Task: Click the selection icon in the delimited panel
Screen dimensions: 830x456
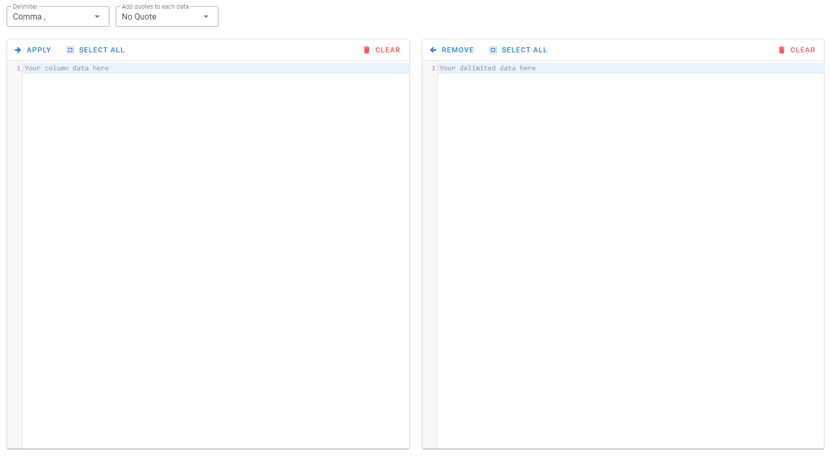Action: (x=493, y=50)
